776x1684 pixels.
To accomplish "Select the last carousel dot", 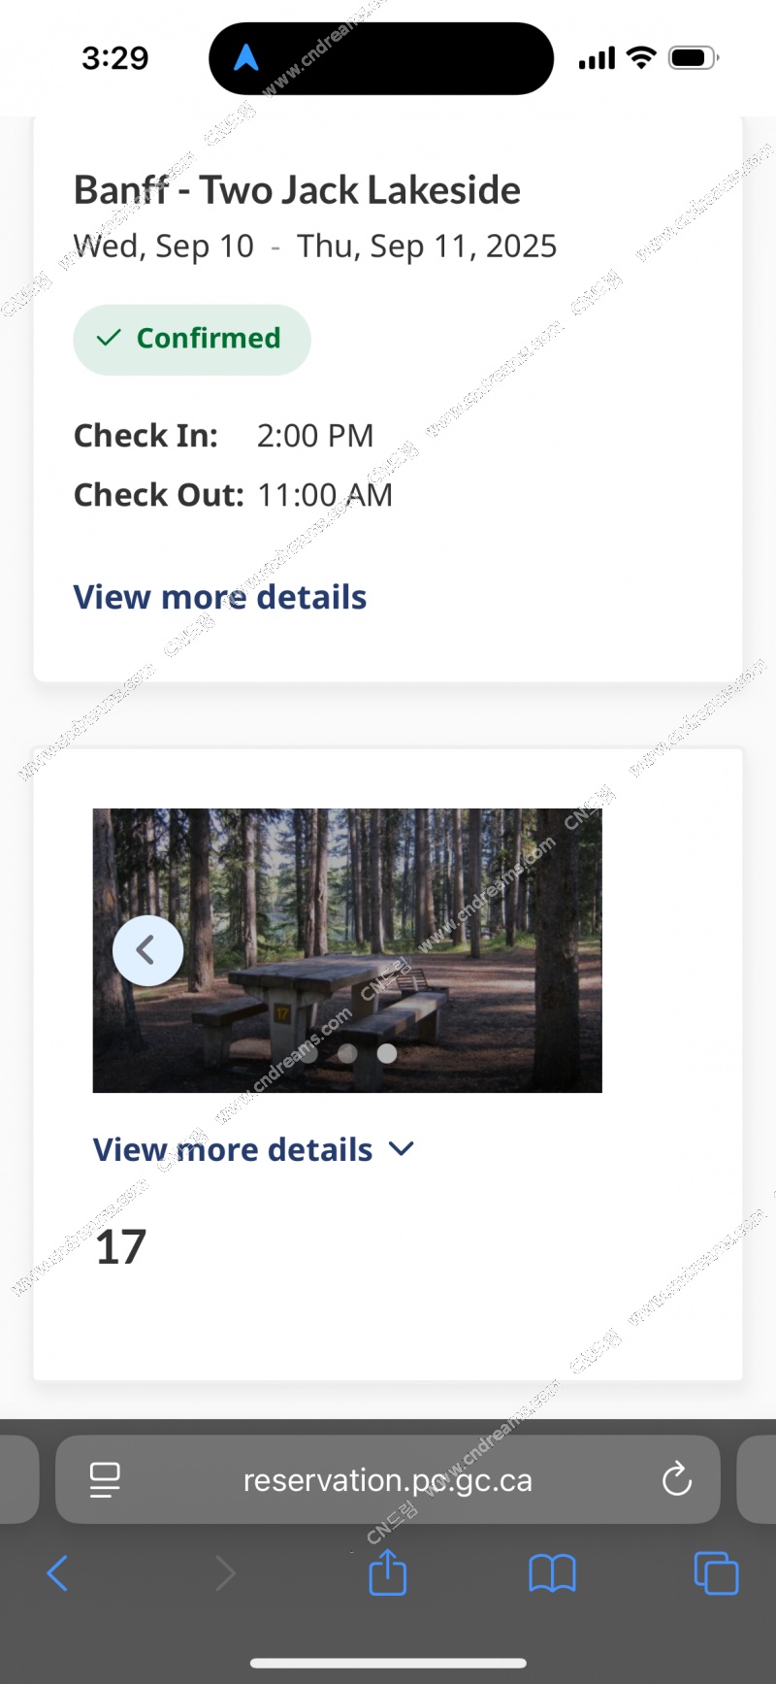I will coord(387,1053).
